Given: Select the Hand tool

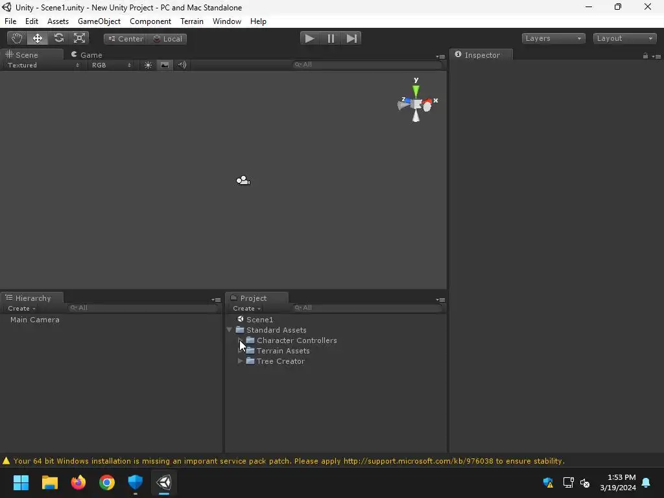Looking at the screenshot, I should click(x=17, y=38).
